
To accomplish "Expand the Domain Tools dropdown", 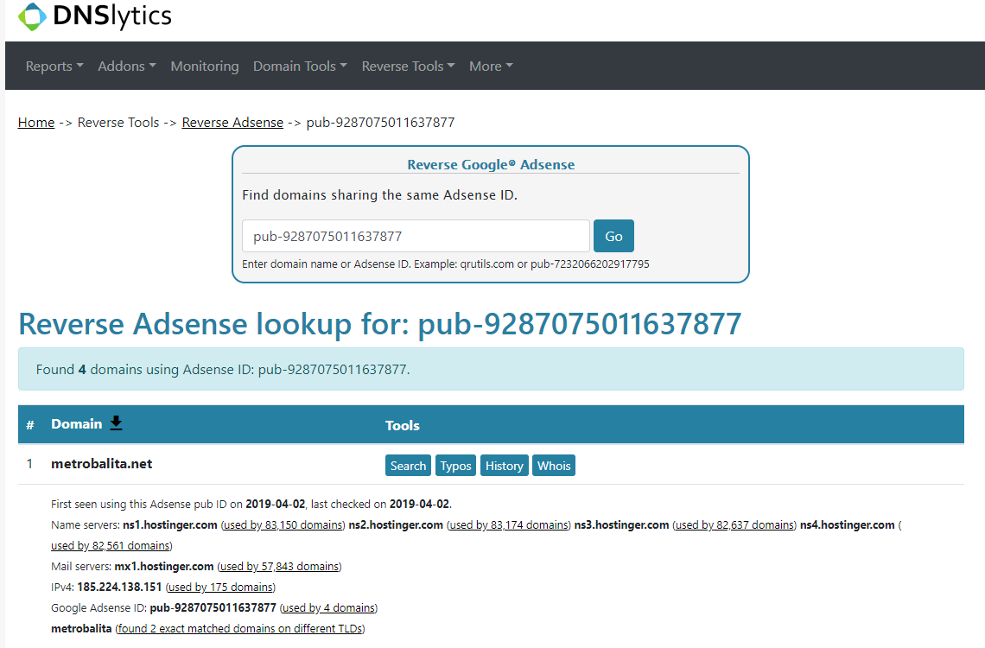I will click(300, 66).
